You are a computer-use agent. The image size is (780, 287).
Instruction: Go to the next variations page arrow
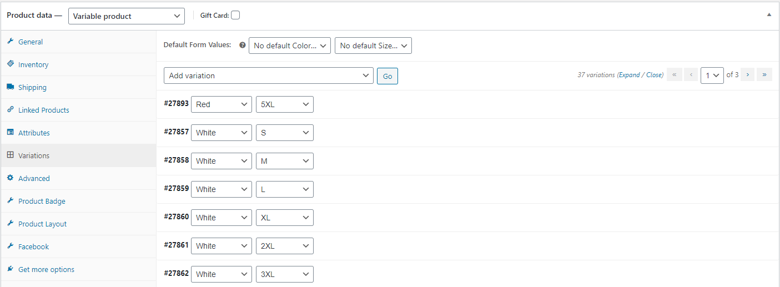point(748,74)
